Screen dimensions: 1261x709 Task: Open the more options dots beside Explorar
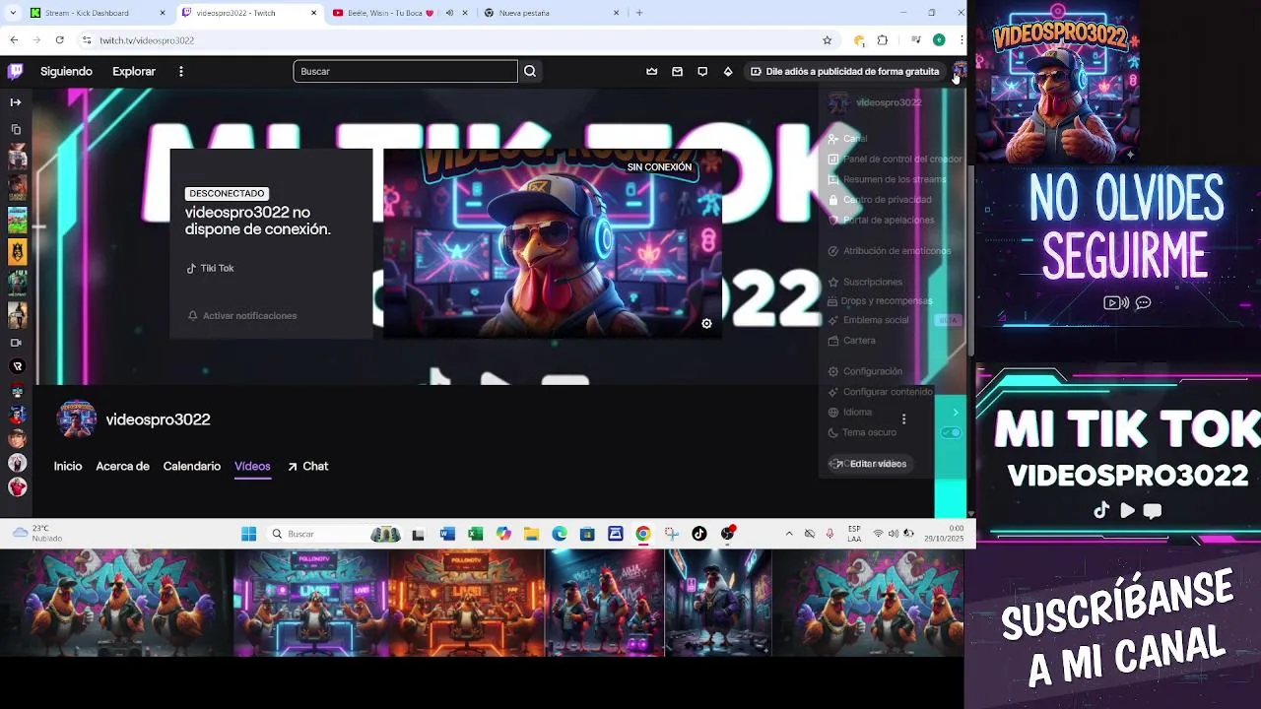coord(180,71)
